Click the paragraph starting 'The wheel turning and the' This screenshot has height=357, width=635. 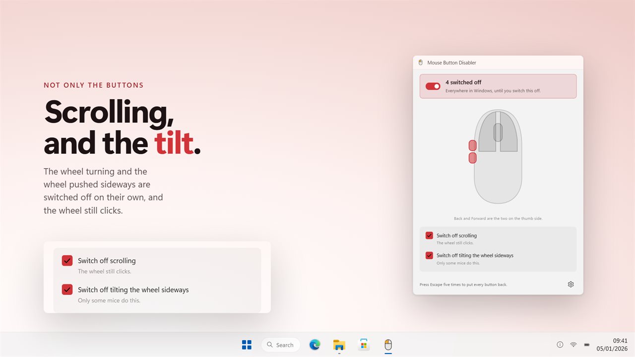[x=103, y=191]
